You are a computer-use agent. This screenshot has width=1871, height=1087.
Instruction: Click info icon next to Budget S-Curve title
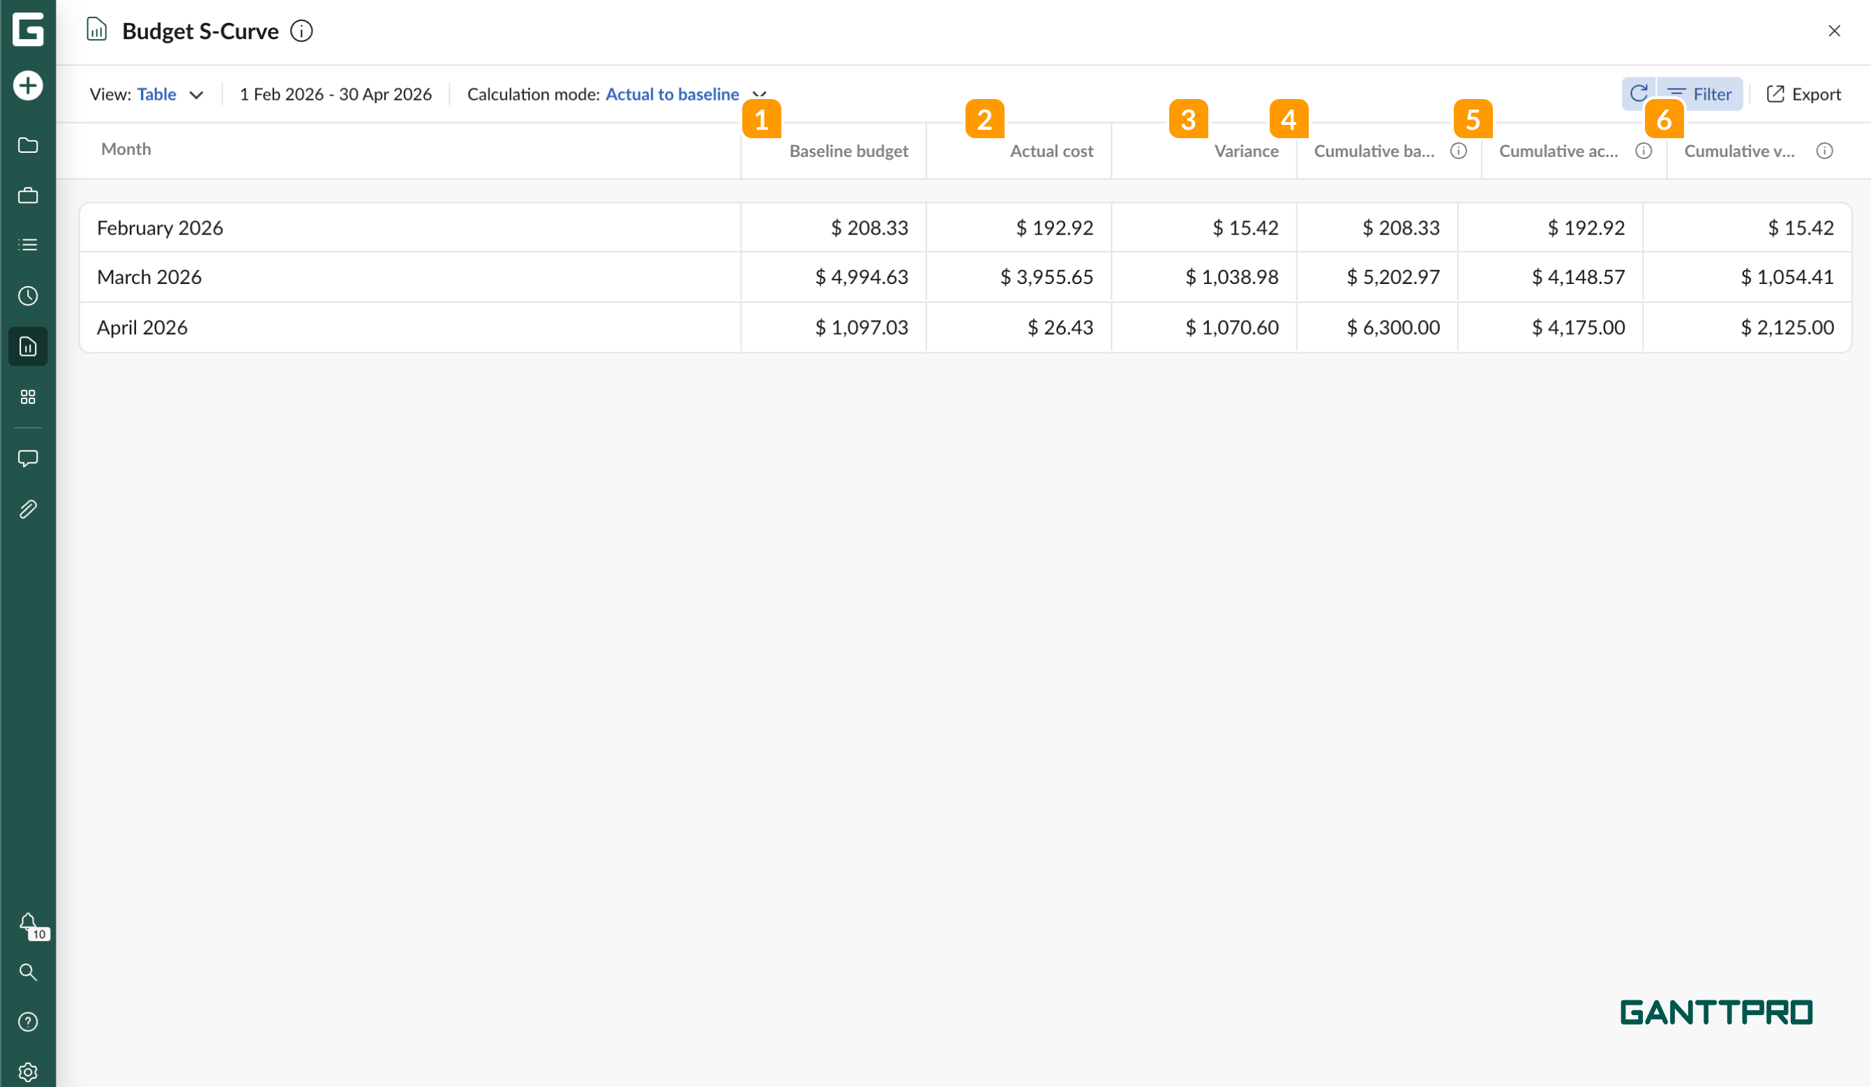(x=301, y=31)
